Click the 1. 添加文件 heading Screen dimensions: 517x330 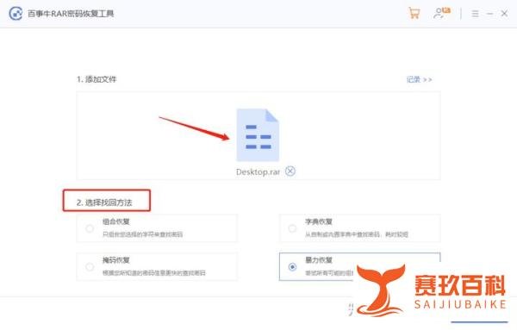(97, 79)
